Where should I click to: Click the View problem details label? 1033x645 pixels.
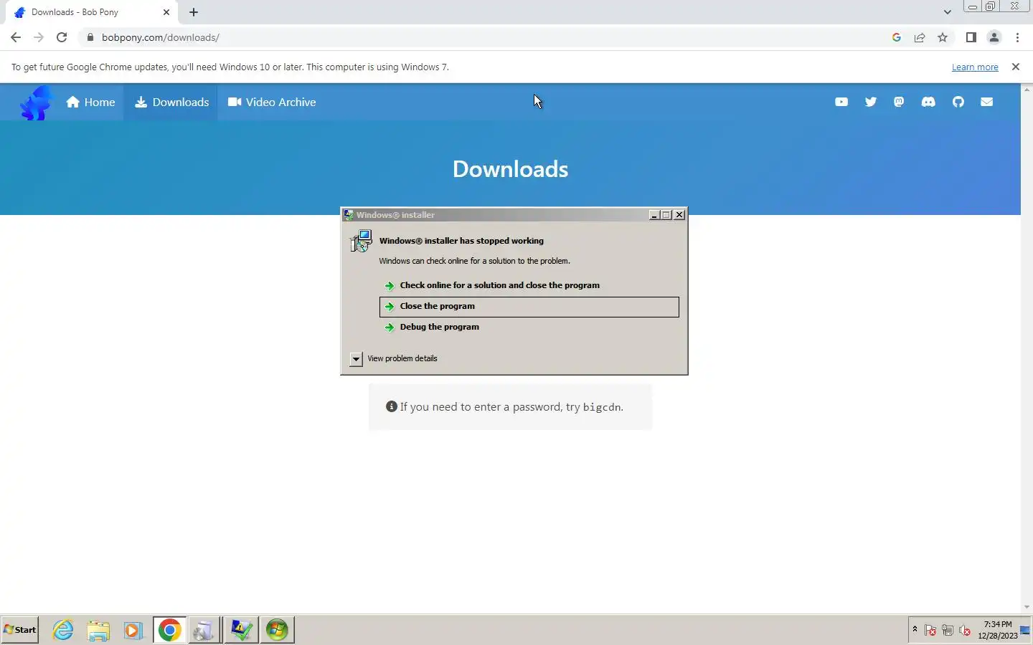pos(402,358)
